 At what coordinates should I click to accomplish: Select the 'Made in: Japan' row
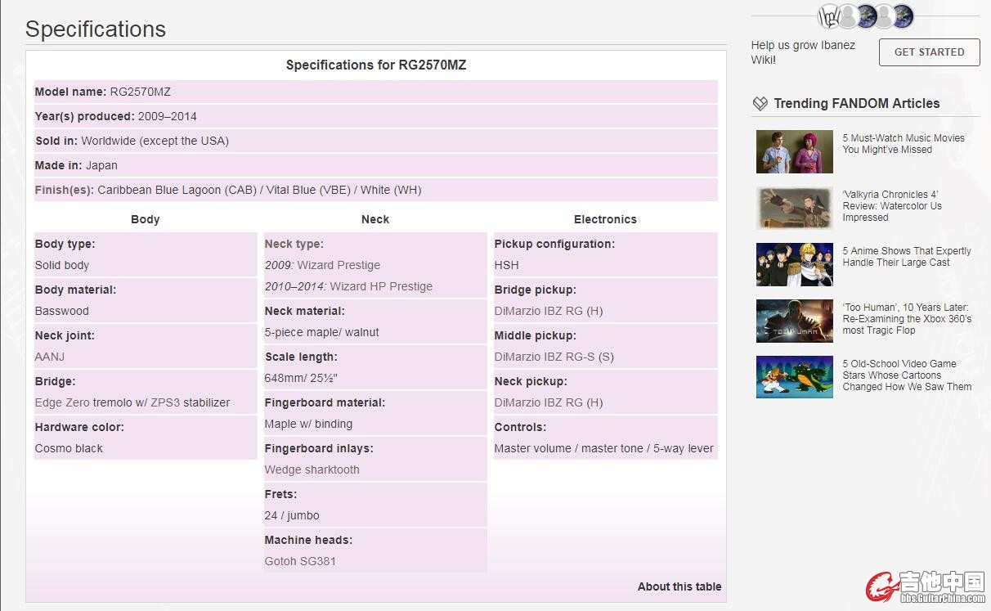click(x=376, y=165)
